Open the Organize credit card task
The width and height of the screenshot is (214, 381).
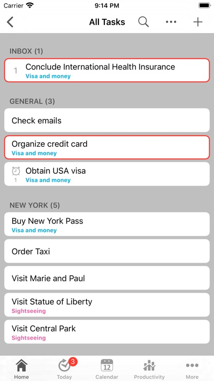point(107,147)
